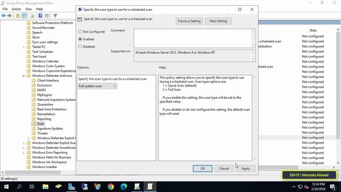The width and height of the screenshot is (341, 192).
Task: Select the MpEngine folder in the tree
Action: 44,95
